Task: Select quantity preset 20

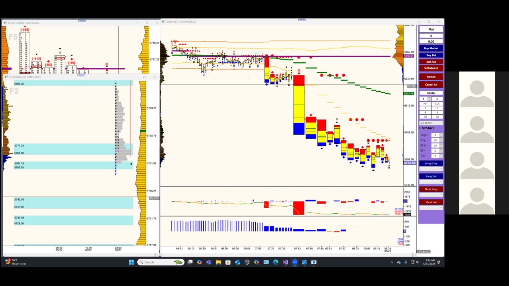Action: 437,117
